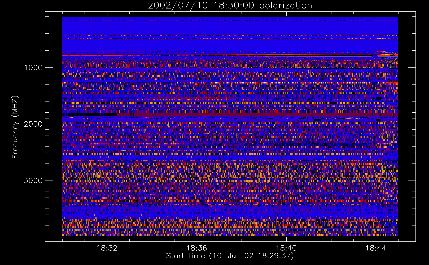Screen dimensions: 429x265
Task: Click the plot title "2002/07/10 18:30:00 polarization"
Action: (x=230, y=6)
